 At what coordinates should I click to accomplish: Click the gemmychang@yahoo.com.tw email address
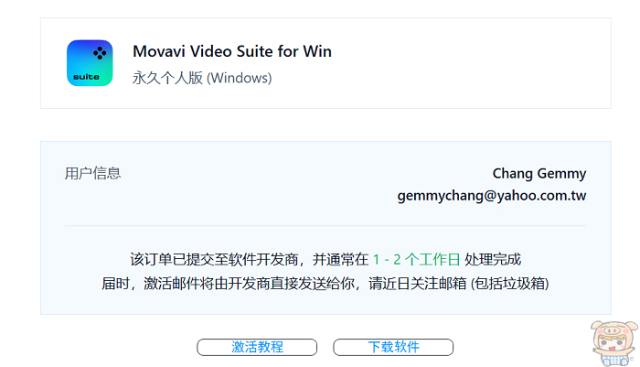pyautogui.click(x=492, y=196)
